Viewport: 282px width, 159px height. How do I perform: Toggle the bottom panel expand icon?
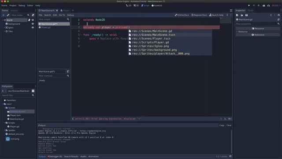coord(230,156)
